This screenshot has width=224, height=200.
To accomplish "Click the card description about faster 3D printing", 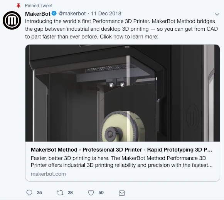I will pyautogui.click(x=121, y=162).
